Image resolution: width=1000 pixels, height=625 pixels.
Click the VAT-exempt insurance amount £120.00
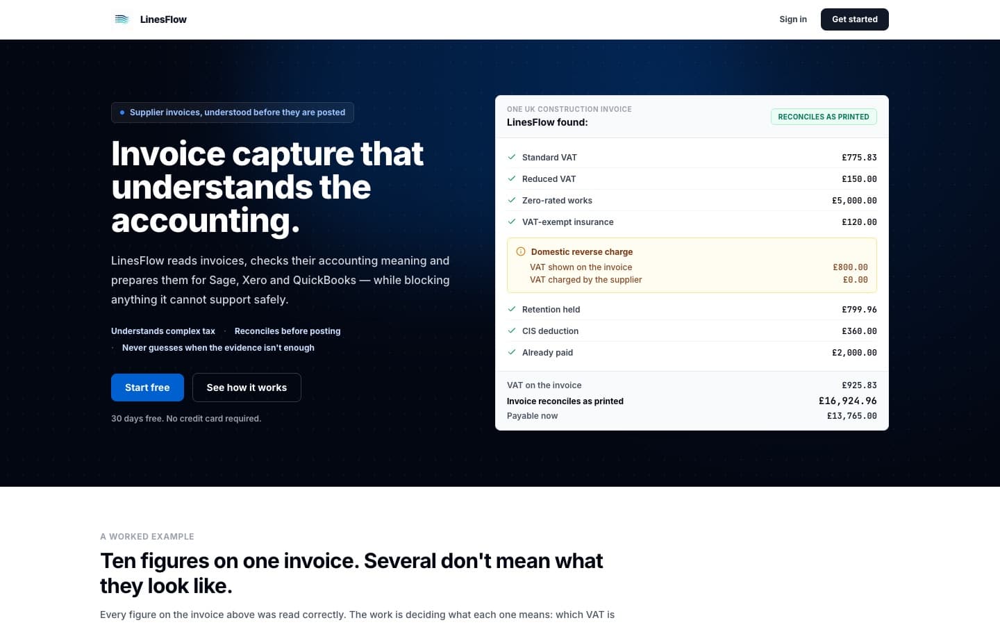coord(859,222)
